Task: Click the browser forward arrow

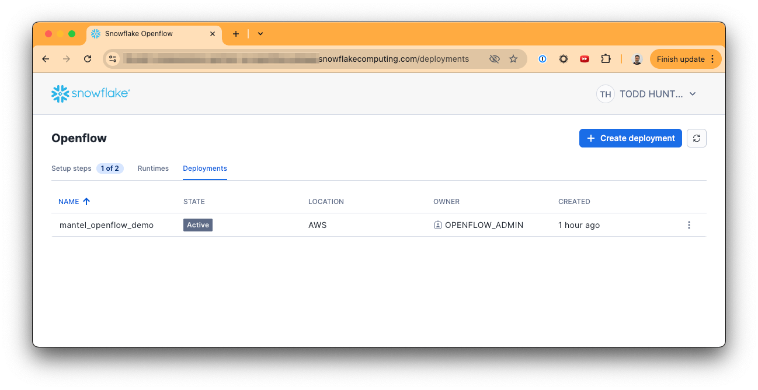Action: coord(67,59)
